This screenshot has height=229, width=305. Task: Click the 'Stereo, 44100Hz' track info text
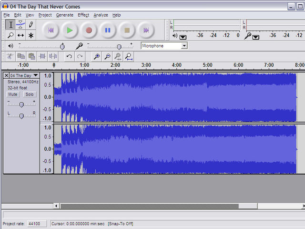point(23,82)
